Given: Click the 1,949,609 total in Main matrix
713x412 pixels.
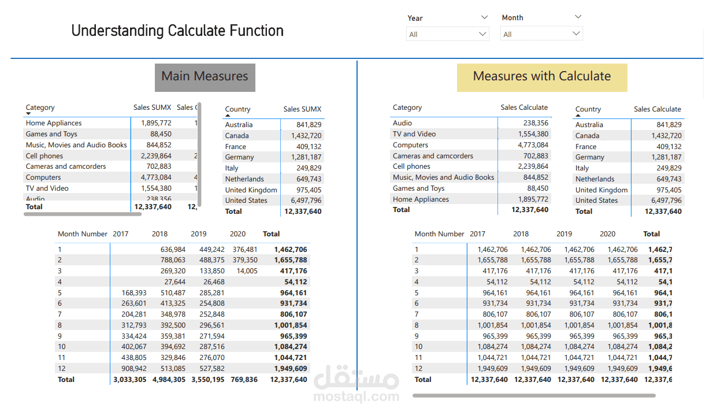Looking at the screenshot, I should coord(291,369).
